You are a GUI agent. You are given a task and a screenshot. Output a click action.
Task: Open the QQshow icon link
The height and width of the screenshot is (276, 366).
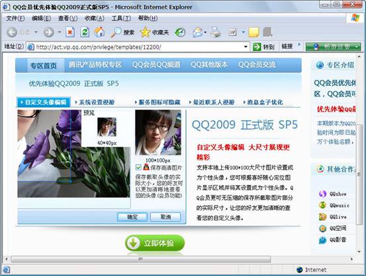(x=322, y=193)
